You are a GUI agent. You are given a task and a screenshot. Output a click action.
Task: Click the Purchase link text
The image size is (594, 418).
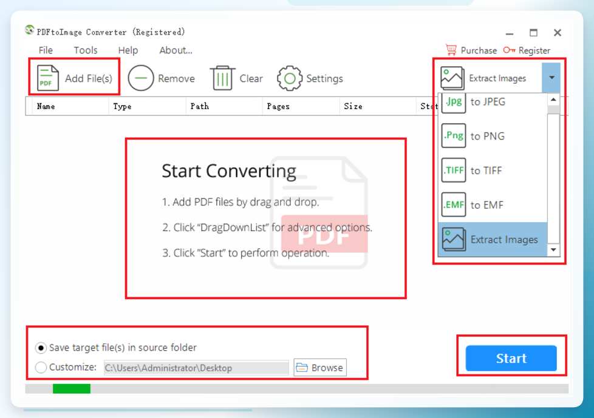(x=479, y=50)
